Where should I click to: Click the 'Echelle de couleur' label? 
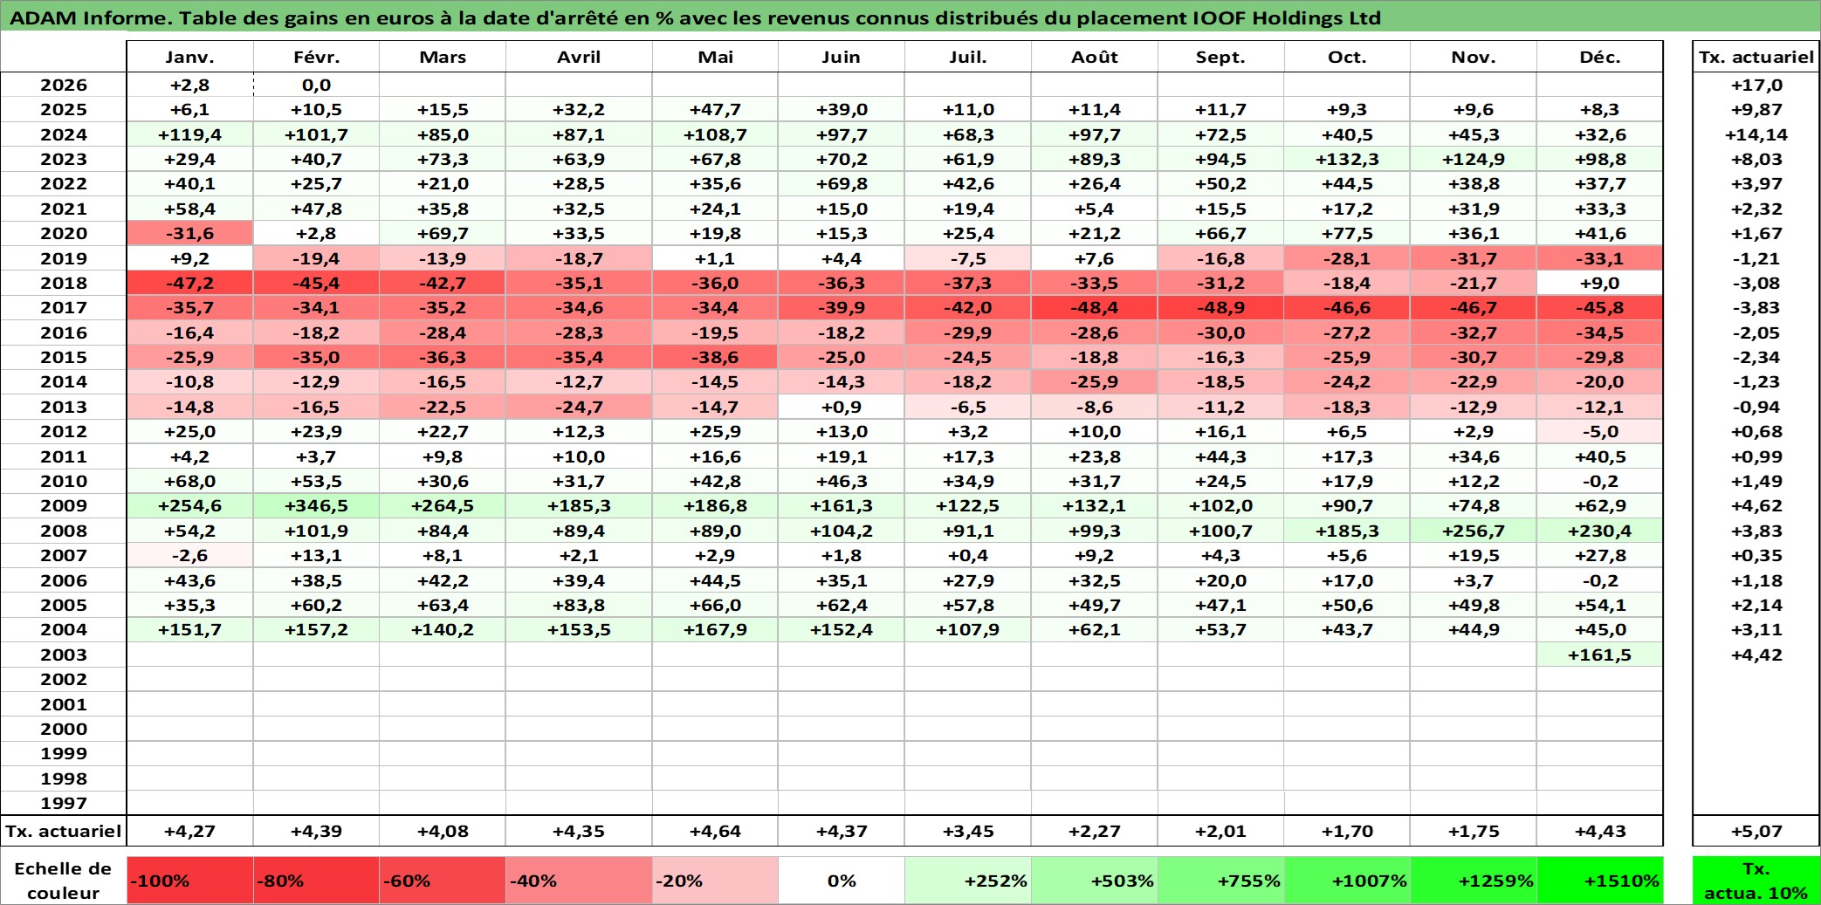pos(64,881)
